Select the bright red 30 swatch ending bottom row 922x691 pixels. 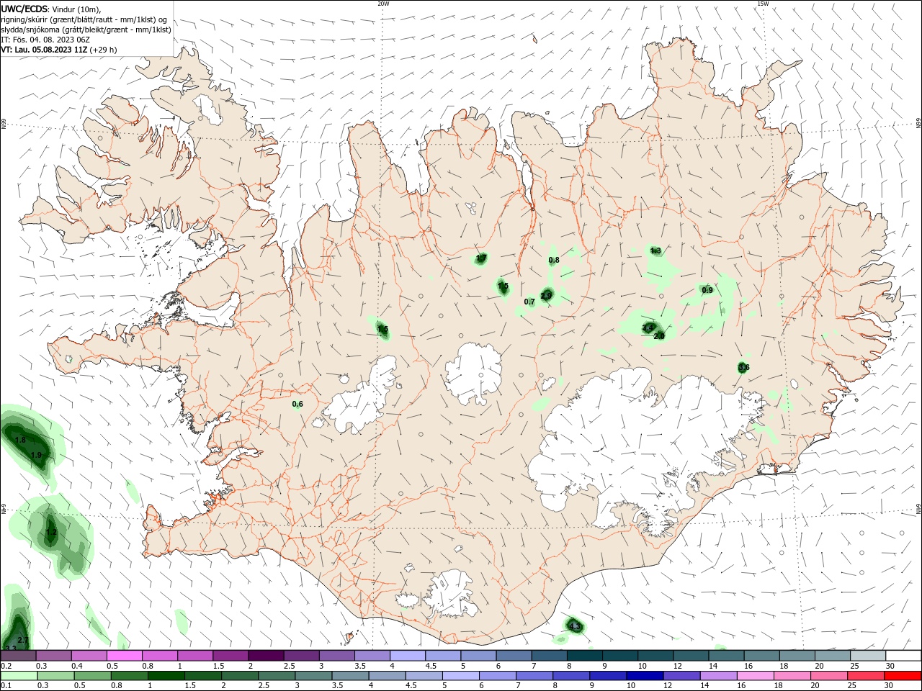click(x=903, y=676)
